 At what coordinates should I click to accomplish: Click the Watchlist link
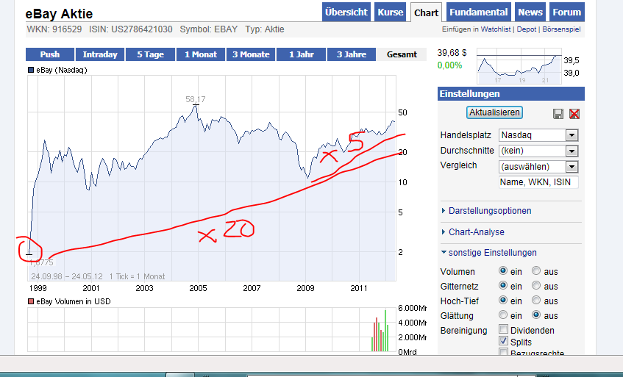(x=496, y=29)
